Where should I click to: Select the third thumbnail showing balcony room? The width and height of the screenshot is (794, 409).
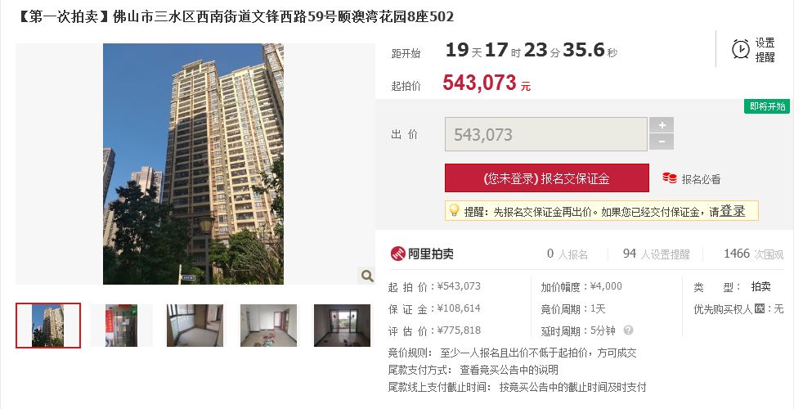tap(195, 326)
